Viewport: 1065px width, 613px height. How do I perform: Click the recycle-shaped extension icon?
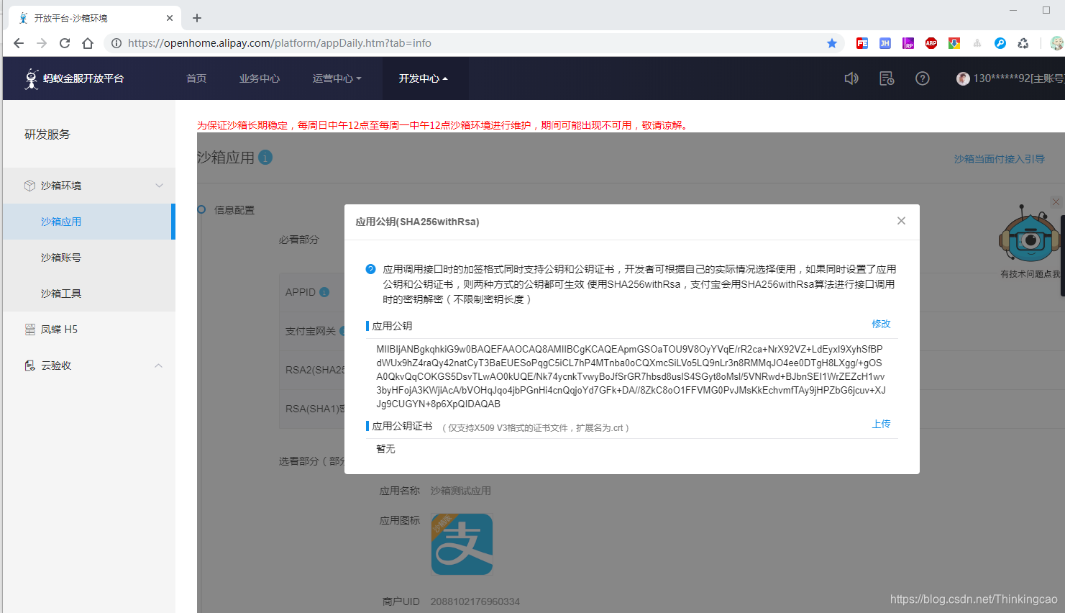point(1023,43)
